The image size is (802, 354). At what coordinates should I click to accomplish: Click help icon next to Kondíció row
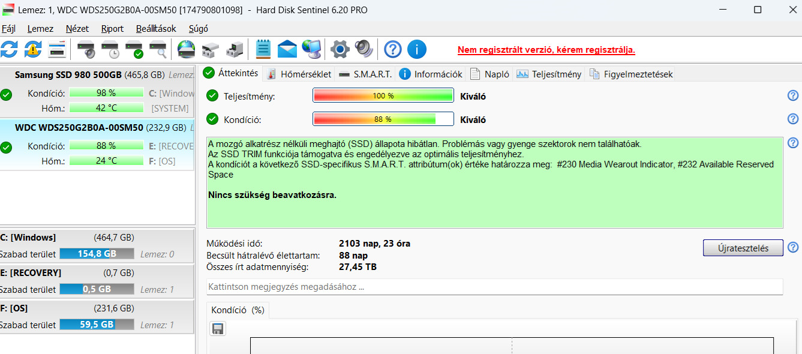click(x=793, y=119)
